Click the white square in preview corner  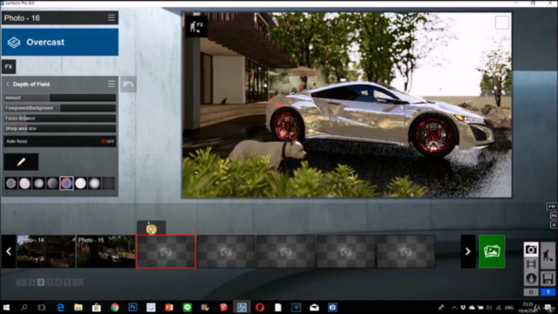(x=502, y=23)
